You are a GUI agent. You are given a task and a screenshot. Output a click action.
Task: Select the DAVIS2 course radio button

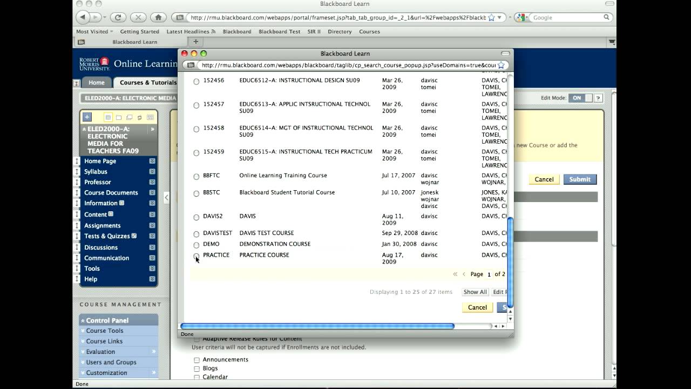pos(197,217)
